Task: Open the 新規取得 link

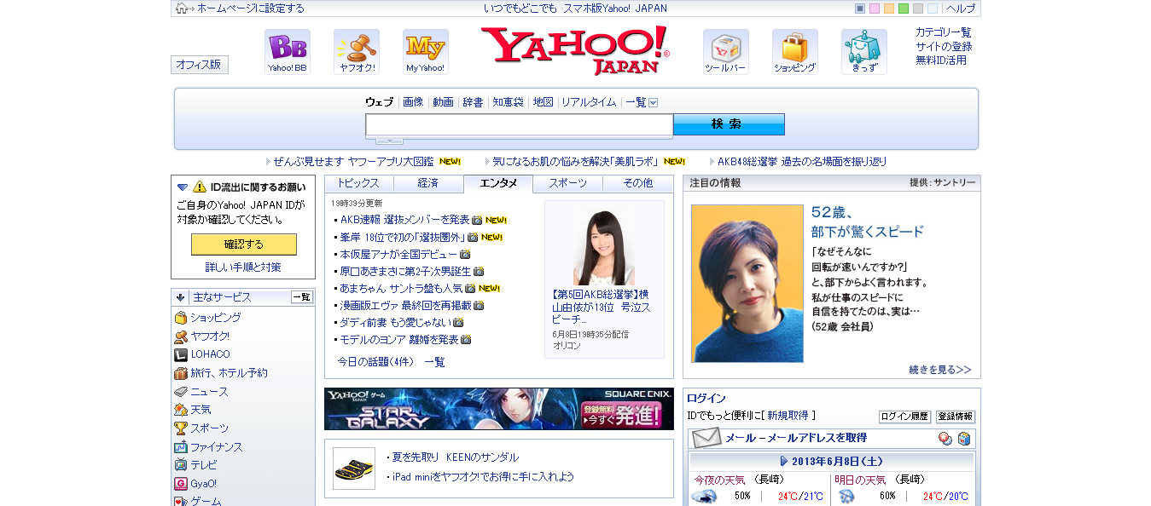Action: tap(788, 416)
